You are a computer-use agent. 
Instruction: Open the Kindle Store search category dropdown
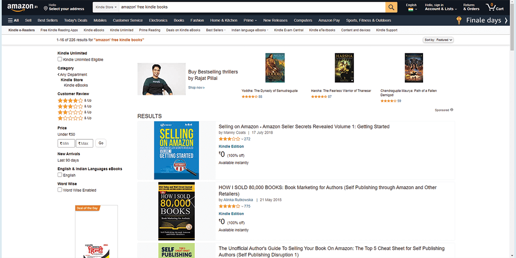coord(105,7)
